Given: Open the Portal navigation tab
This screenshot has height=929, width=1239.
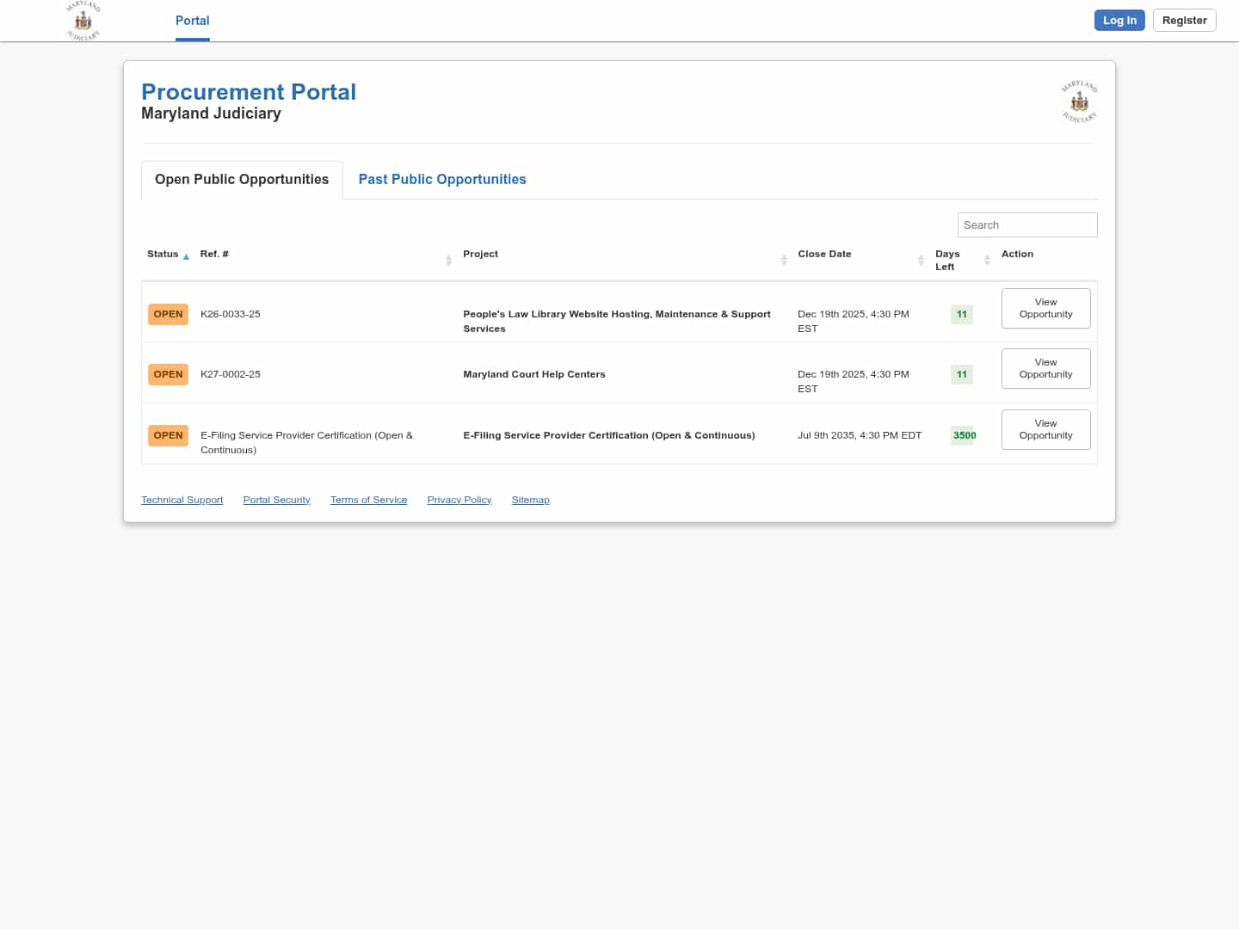Looking at the screenshot, I should click(193, 21).
